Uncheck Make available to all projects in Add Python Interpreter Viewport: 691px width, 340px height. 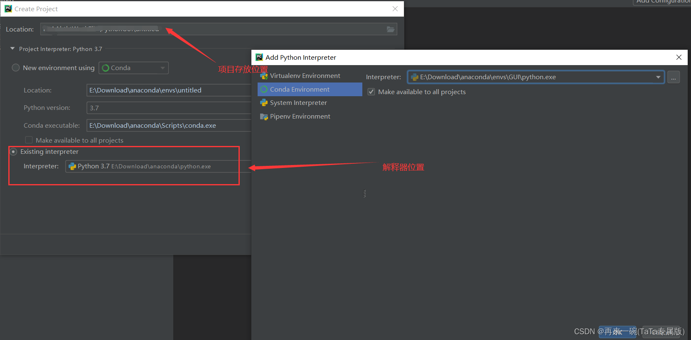371,92
